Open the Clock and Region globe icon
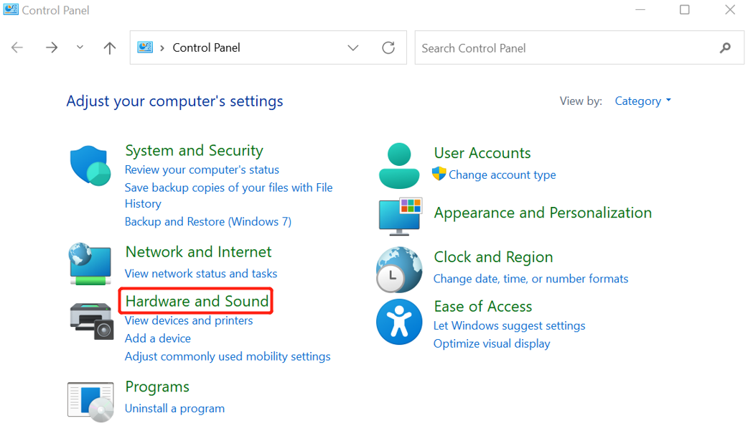748x426 pixels. [399, 270]
